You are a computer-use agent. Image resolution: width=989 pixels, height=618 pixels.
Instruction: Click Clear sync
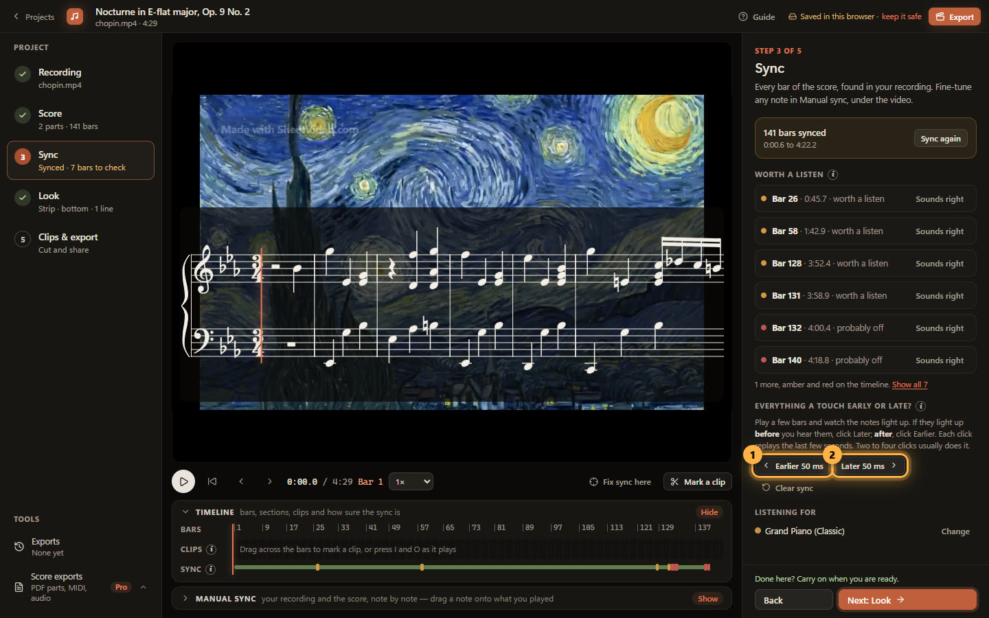788,488
